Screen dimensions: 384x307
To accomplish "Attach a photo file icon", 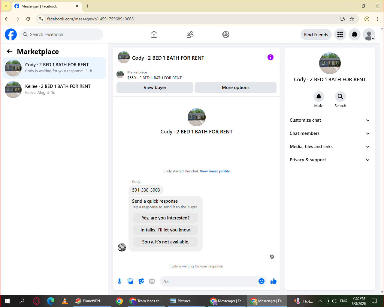I will point(130,281).
